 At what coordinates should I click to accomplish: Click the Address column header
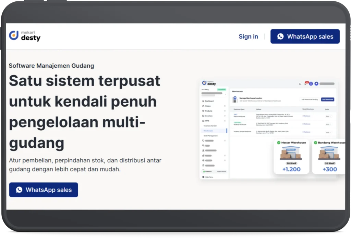pyautogui.click(x=258, y=109)
